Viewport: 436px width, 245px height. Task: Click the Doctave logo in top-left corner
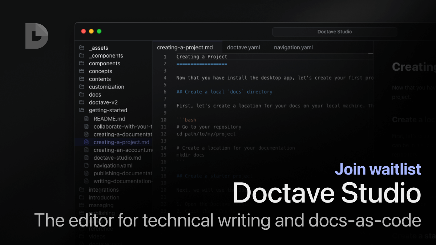[x=36, y=36]
